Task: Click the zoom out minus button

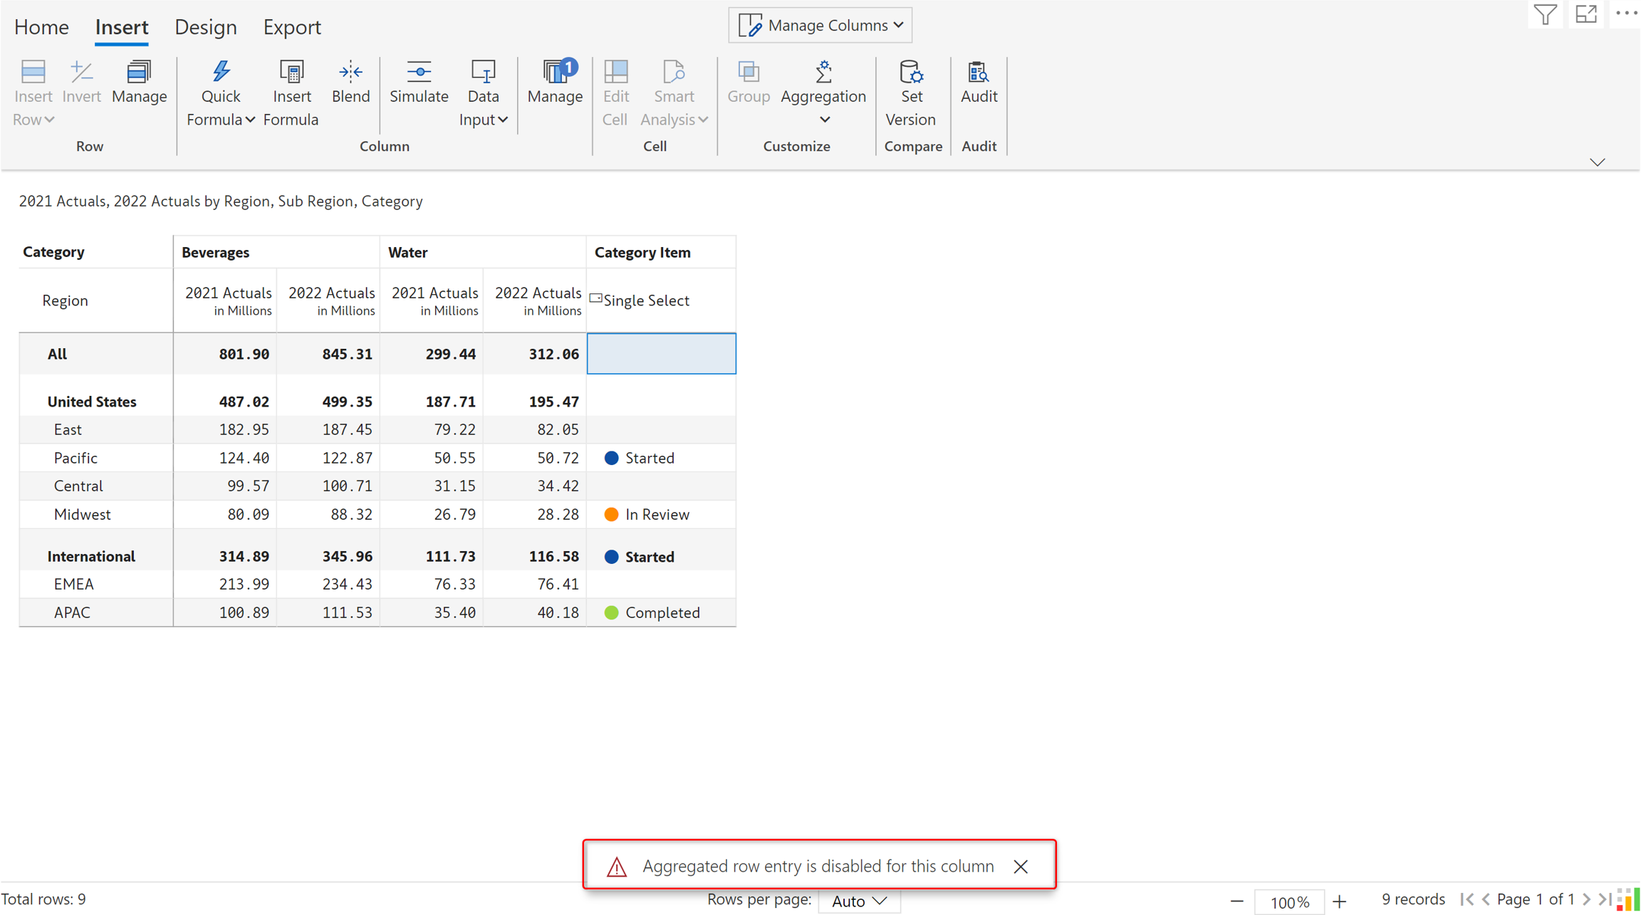Action: [1237, 901]
